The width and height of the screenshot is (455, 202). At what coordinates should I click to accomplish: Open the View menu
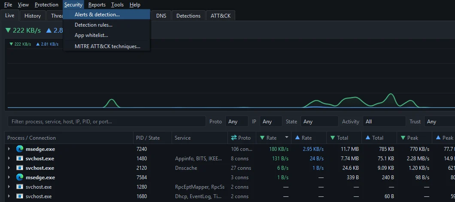pos(23,5)
